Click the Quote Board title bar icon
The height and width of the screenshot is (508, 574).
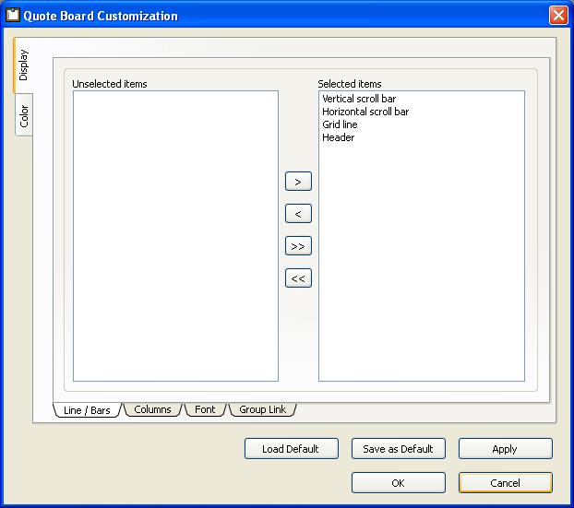point(13,16)
